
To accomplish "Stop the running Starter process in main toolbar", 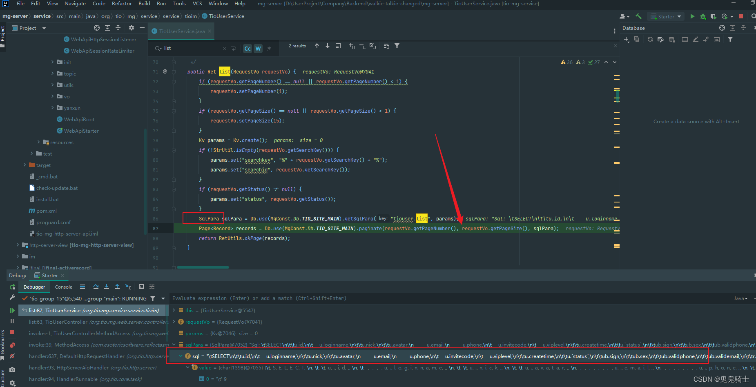I will pos(741,16).
